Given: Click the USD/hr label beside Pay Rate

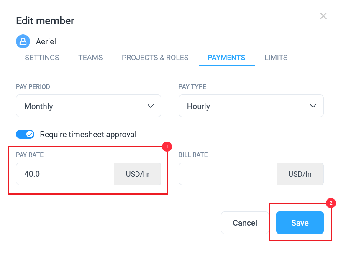Looking at the screenshot, I should pos(138,174).
